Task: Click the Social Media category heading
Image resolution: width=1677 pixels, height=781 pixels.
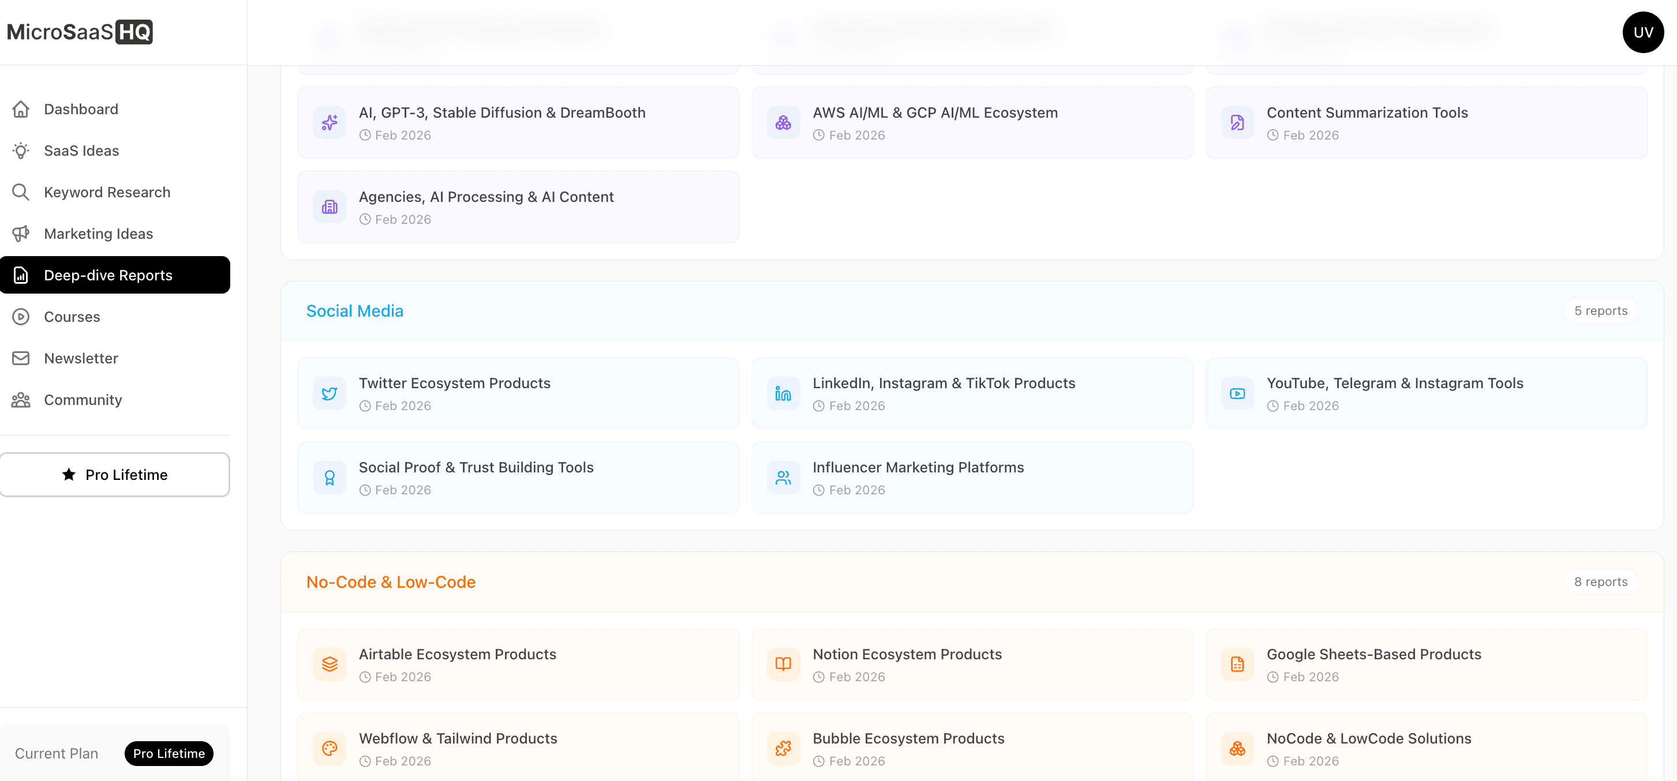Action: [355, 311]
